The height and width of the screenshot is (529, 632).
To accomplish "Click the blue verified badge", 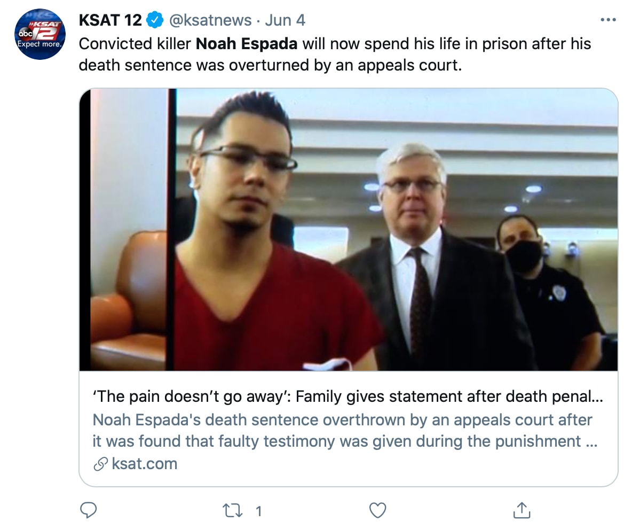I will click(x=155, y=20).
